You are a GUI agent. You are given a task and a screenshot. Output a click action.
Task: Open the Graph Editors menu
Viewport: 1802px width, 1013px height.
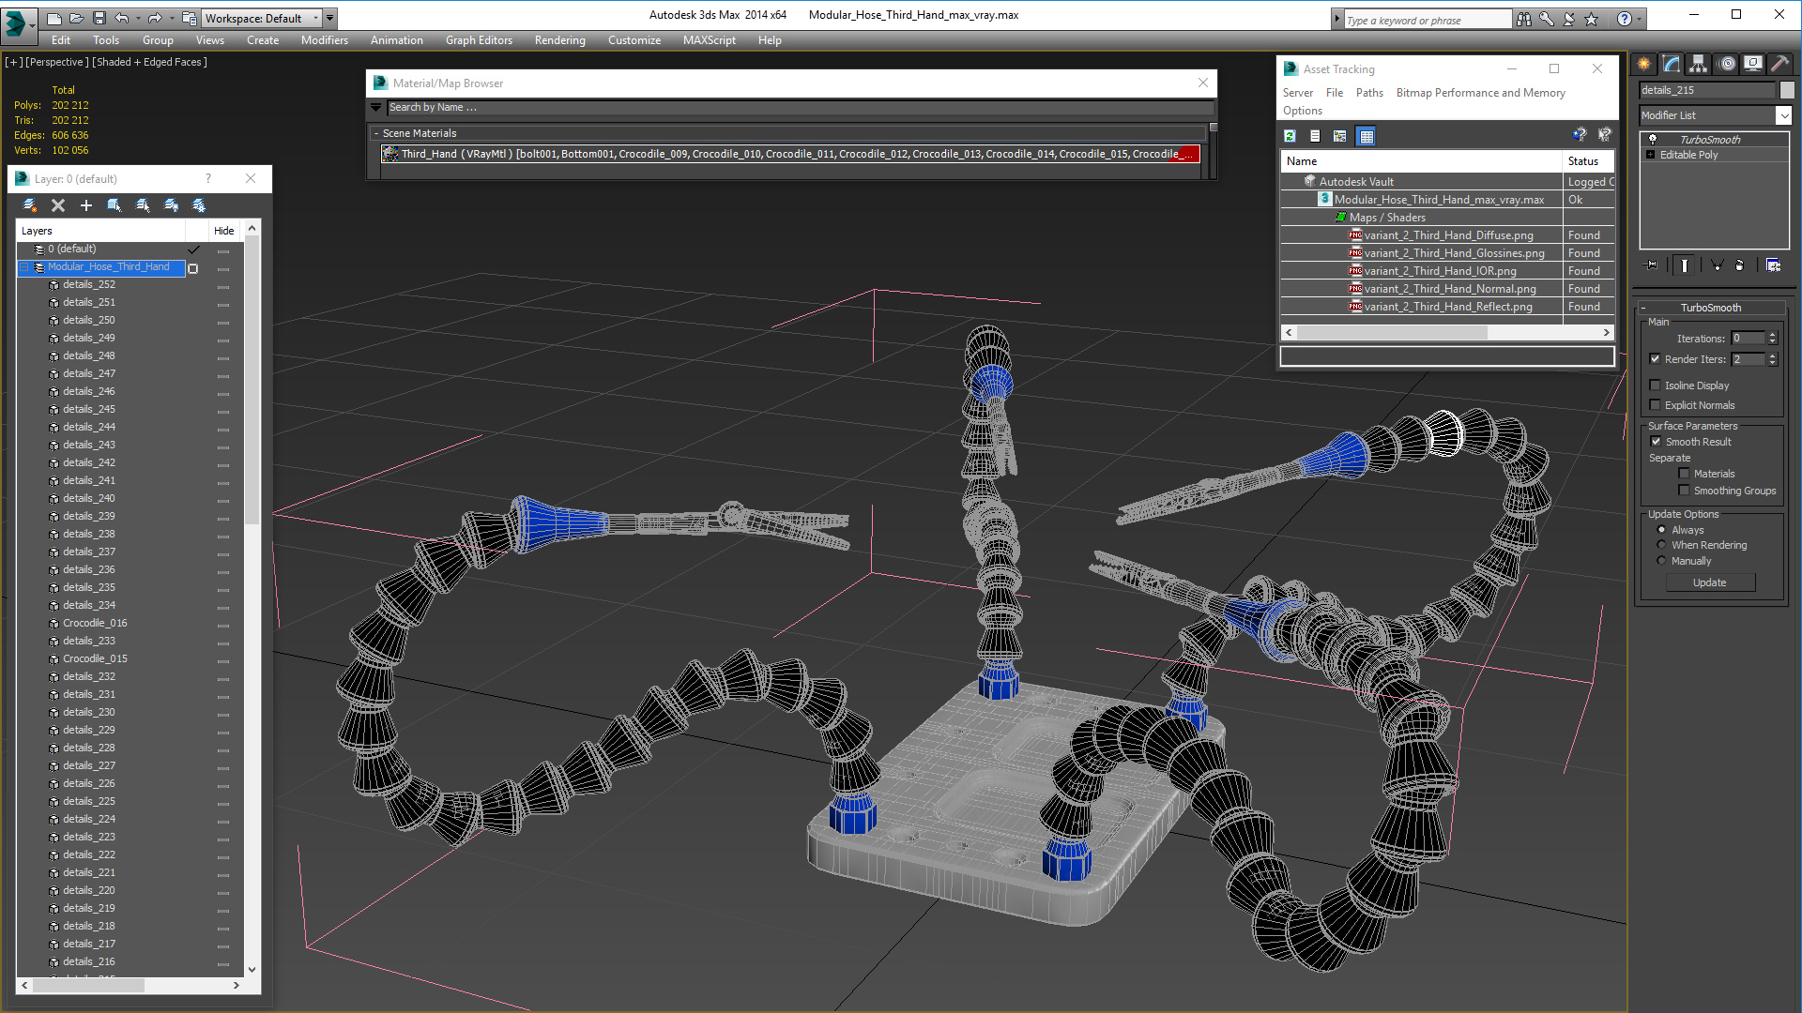point(479,40)
